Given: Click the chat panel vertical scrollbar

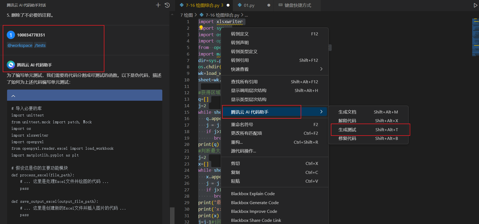Looking at the screenshot, I should [172, 215].
